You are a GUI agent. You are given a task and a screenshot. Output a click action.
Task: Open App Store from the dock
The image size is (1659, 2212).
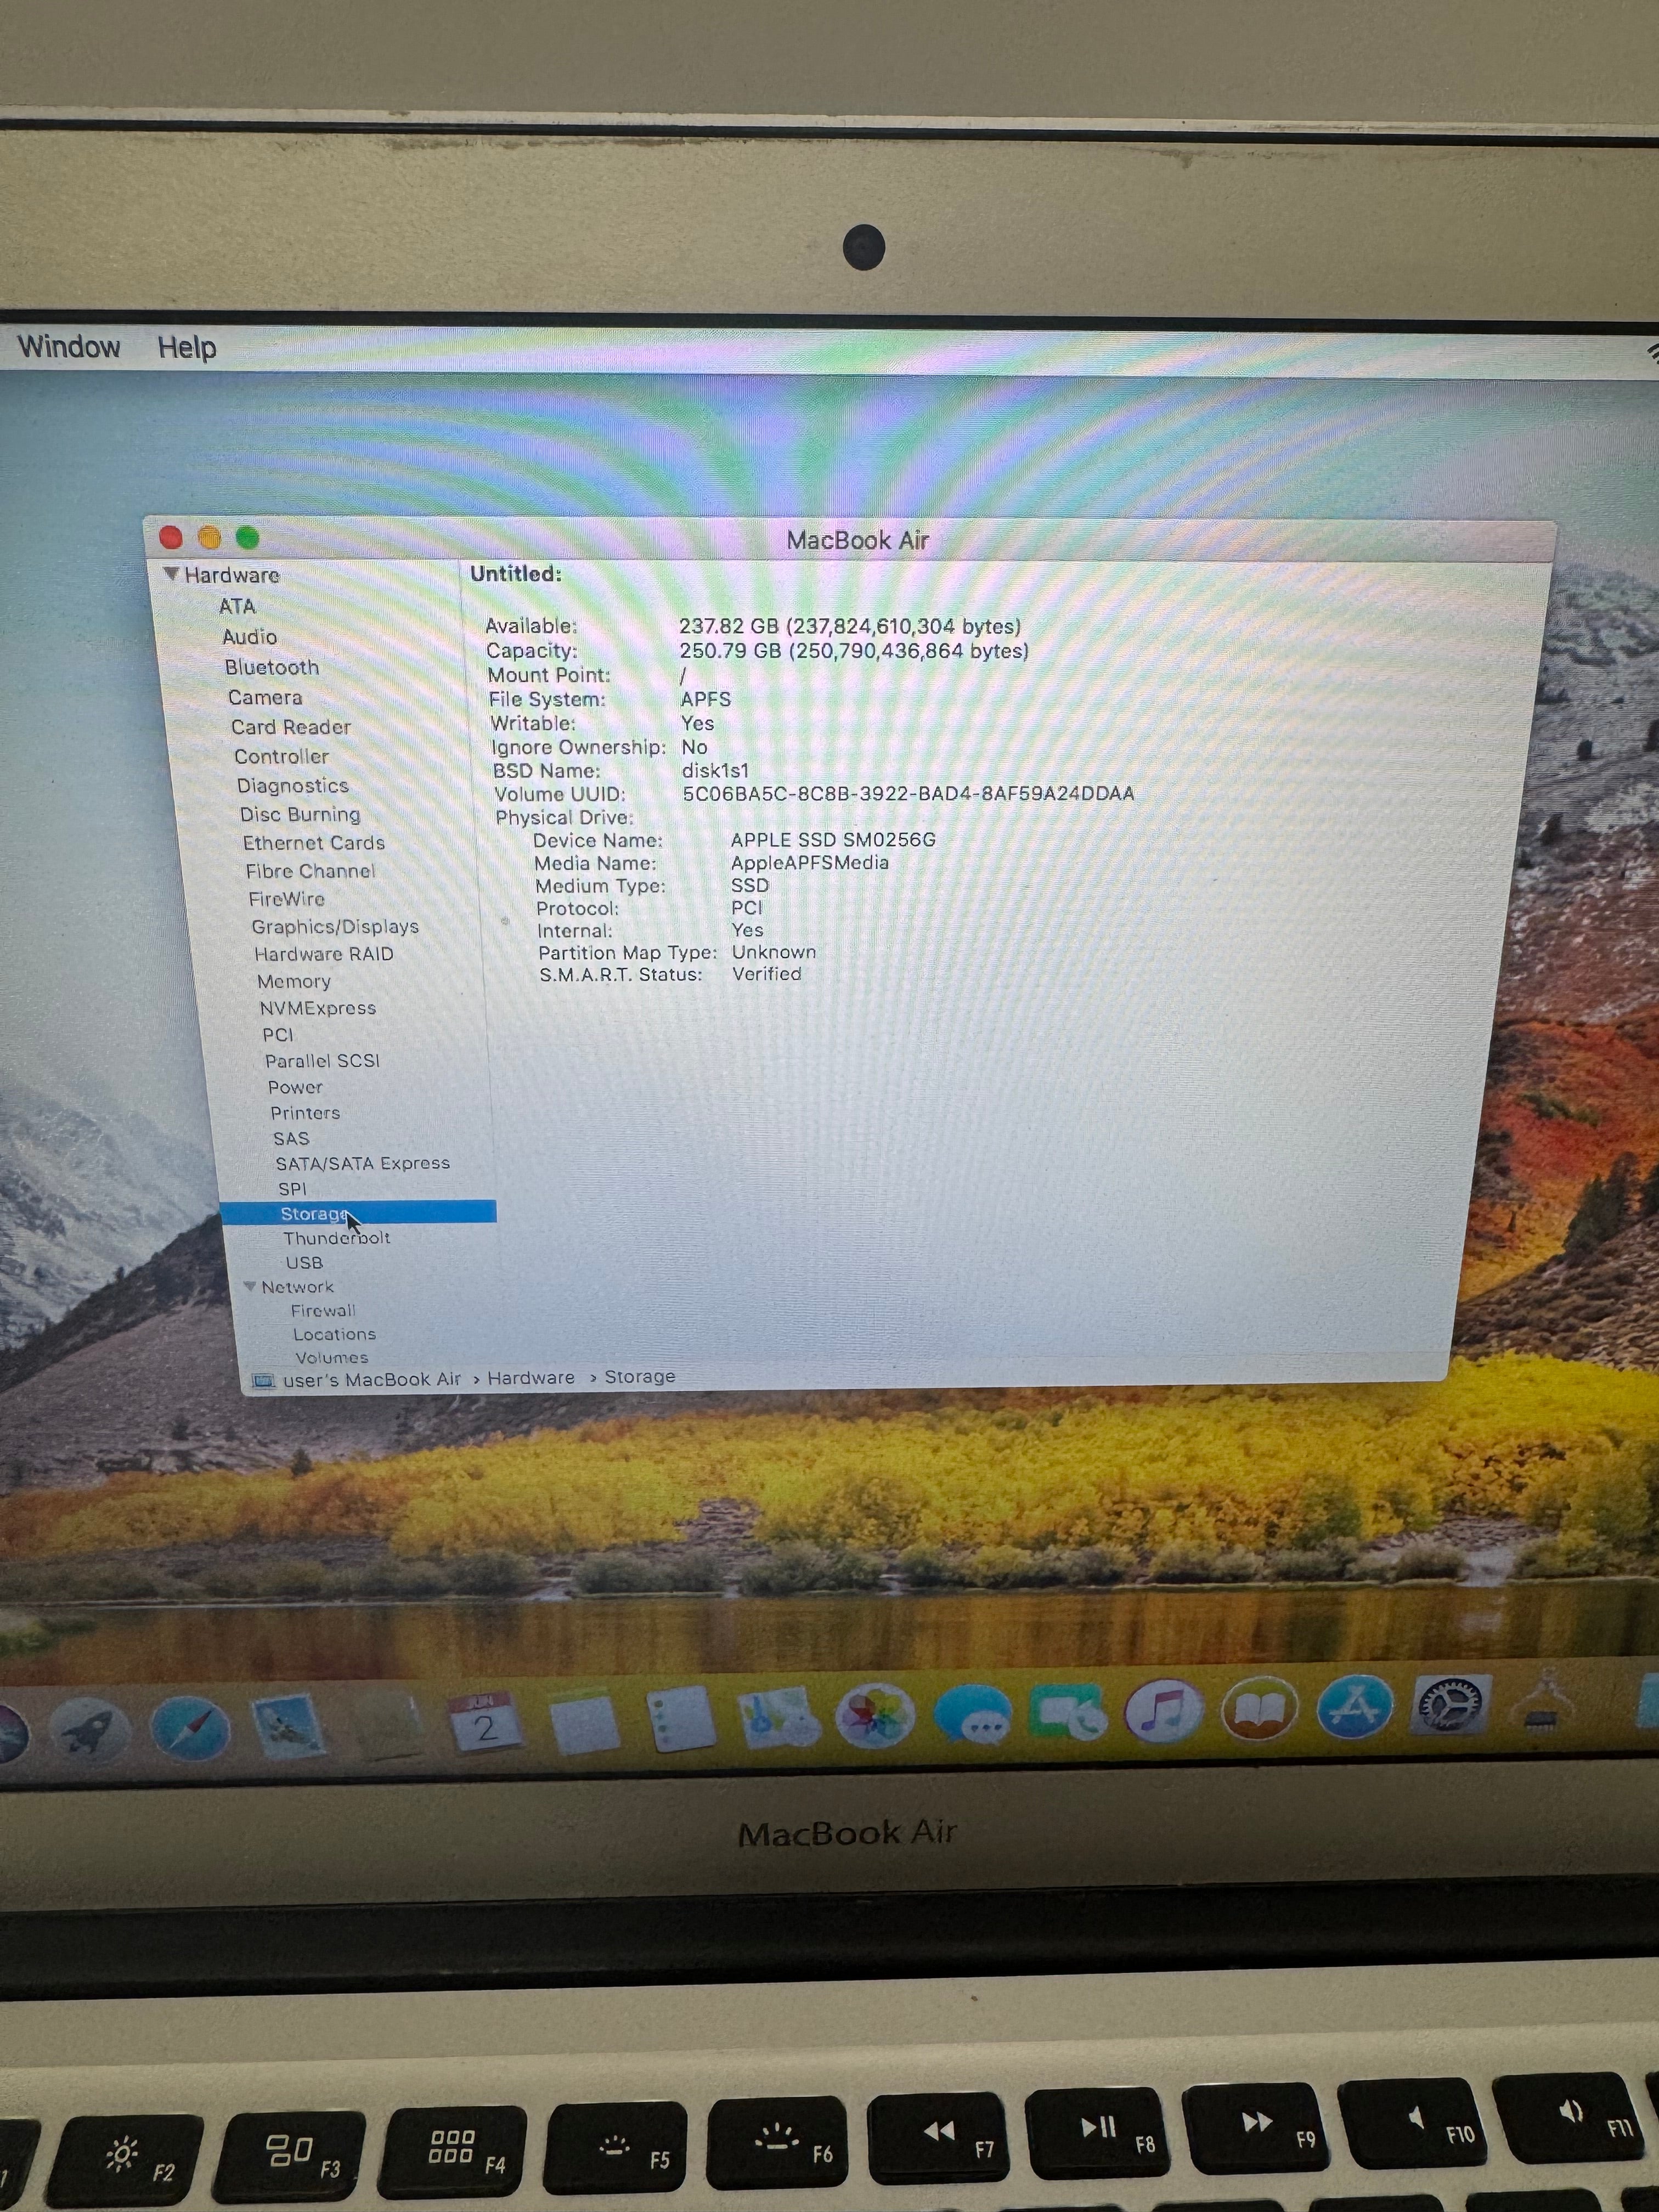[1355, 1708]
